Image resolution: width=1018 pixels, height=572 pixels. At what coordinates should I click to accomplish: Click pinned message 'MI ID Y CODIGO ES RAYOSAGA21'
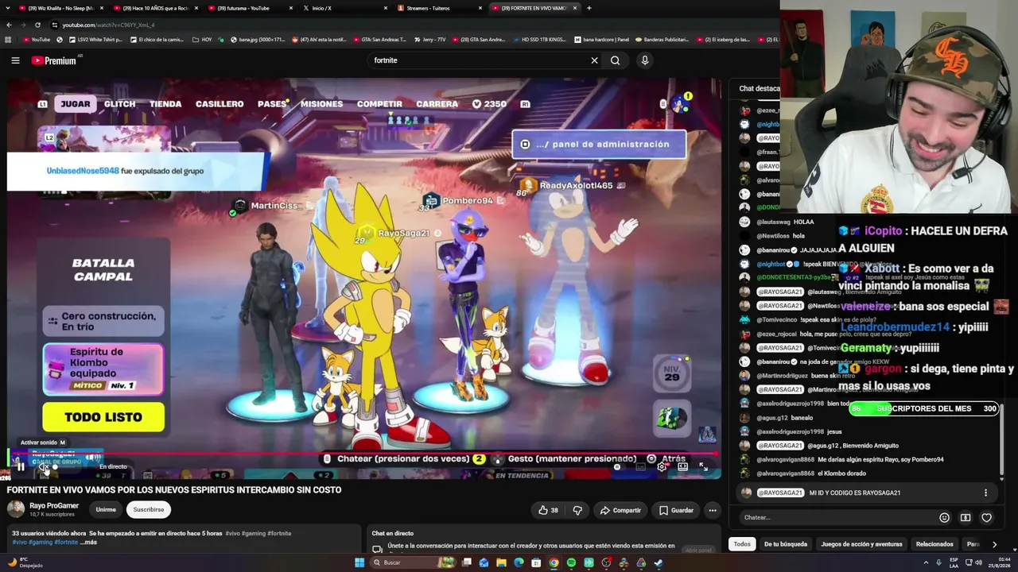pos(855,493)
